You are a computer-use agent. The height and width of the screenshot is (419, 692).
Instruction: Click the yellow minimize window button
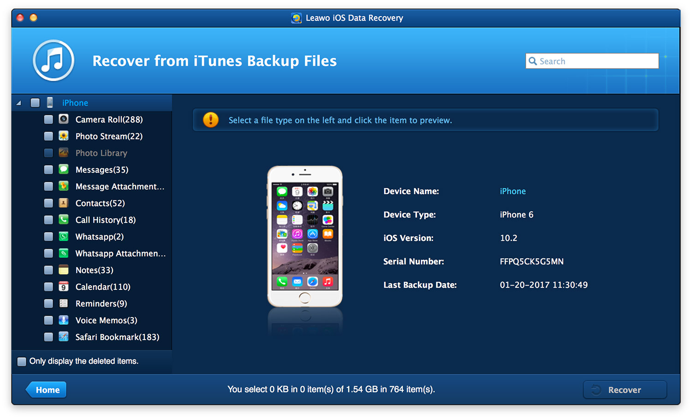(33, 18)
